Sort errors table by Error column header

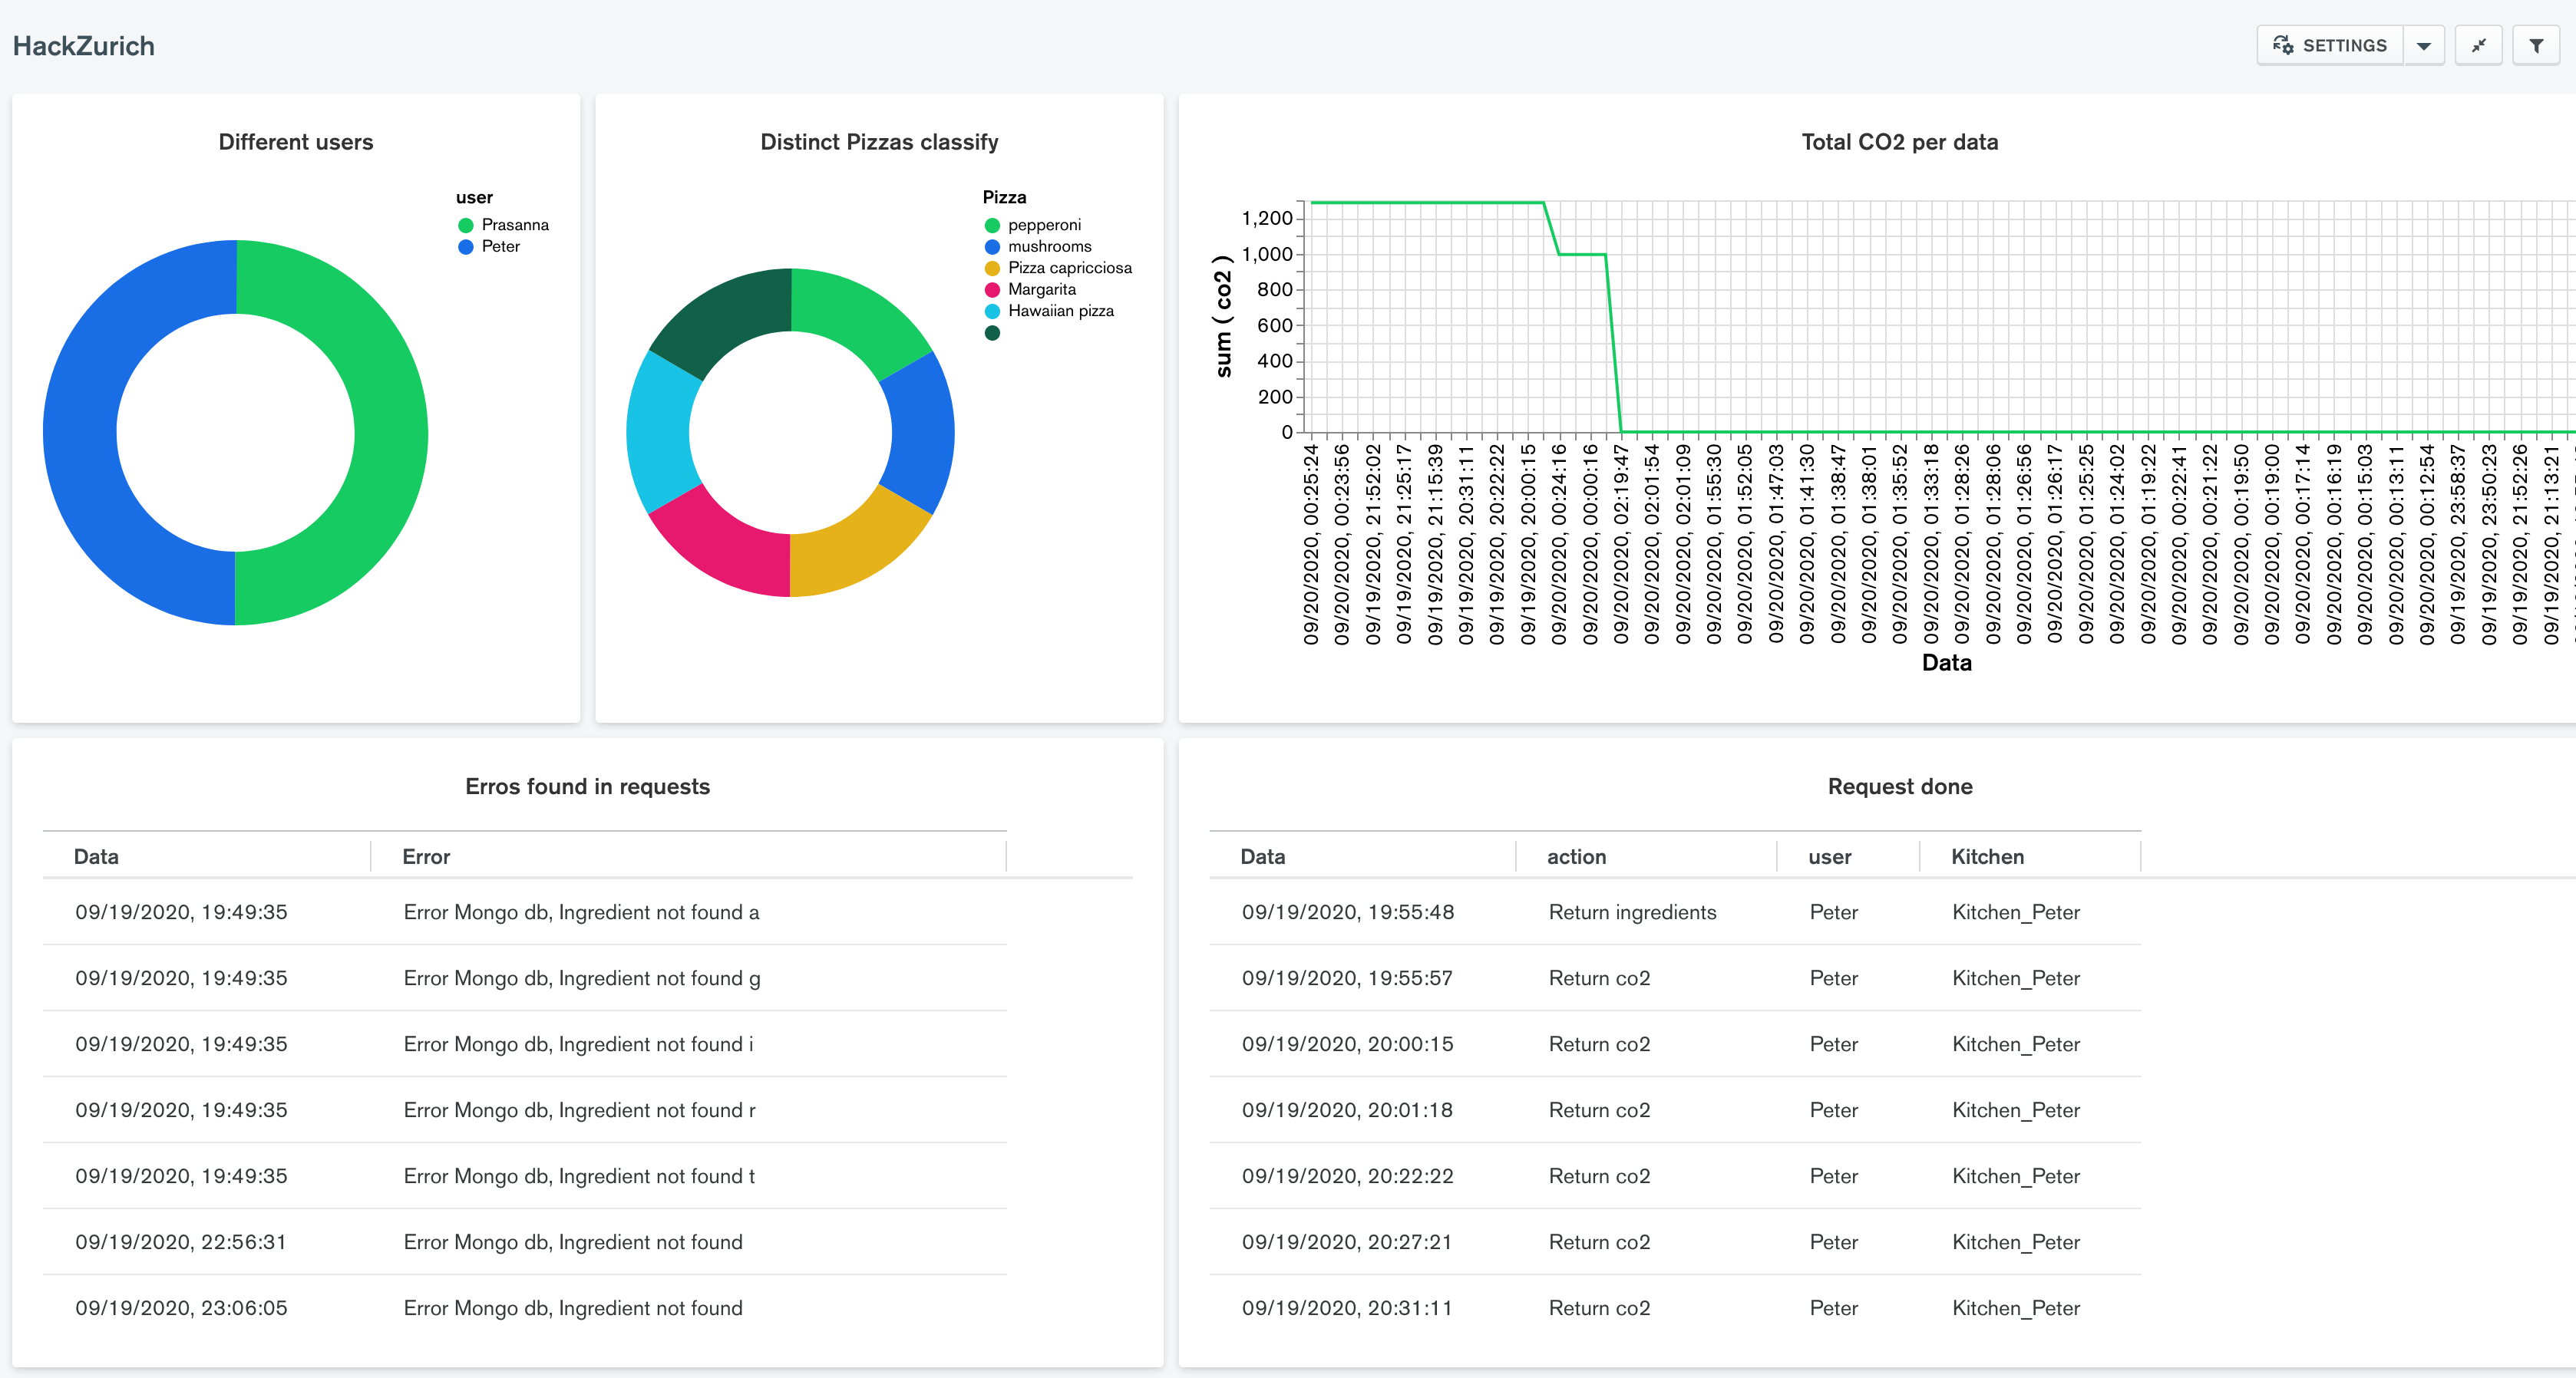tap(426, 856)
